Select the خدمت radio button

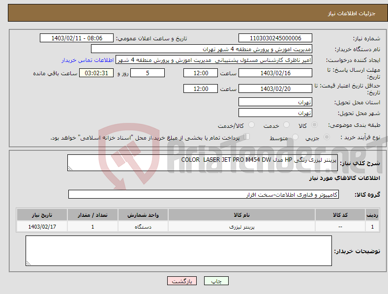[x=286, y=125]
